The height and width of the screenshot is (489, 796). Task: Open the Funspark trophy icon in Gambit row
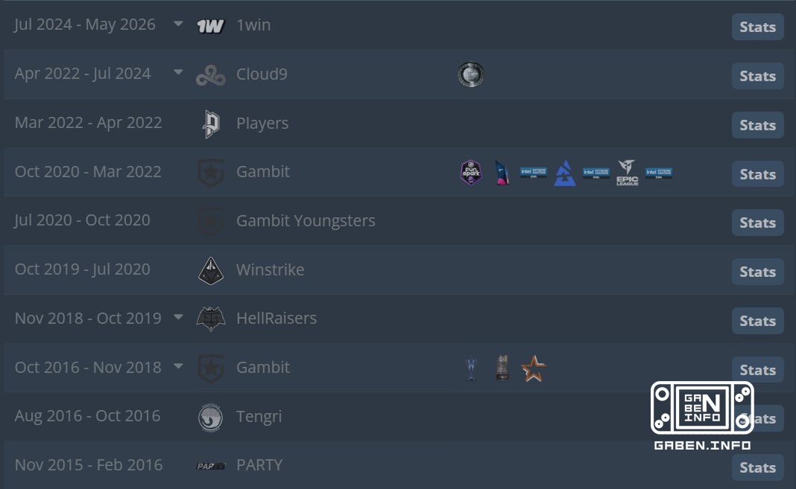coord(470,173)
